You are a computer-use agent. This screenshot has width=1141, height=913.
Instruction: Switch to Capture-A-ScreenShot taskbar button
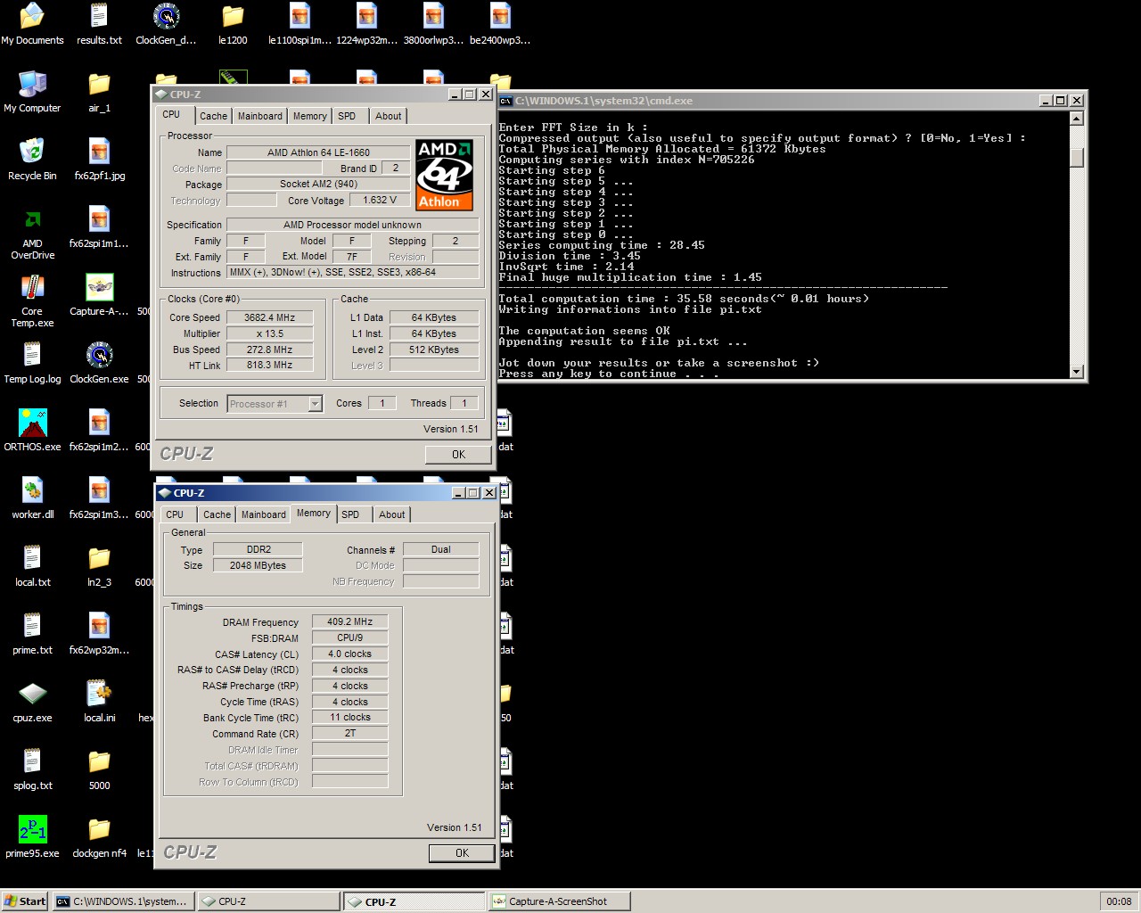(559, 901)
